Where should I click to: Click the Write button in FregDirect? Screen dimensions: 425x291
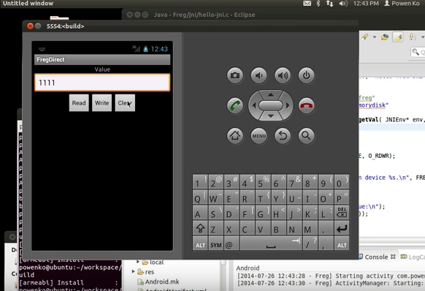pyautogui.click(x=102, y=103)
